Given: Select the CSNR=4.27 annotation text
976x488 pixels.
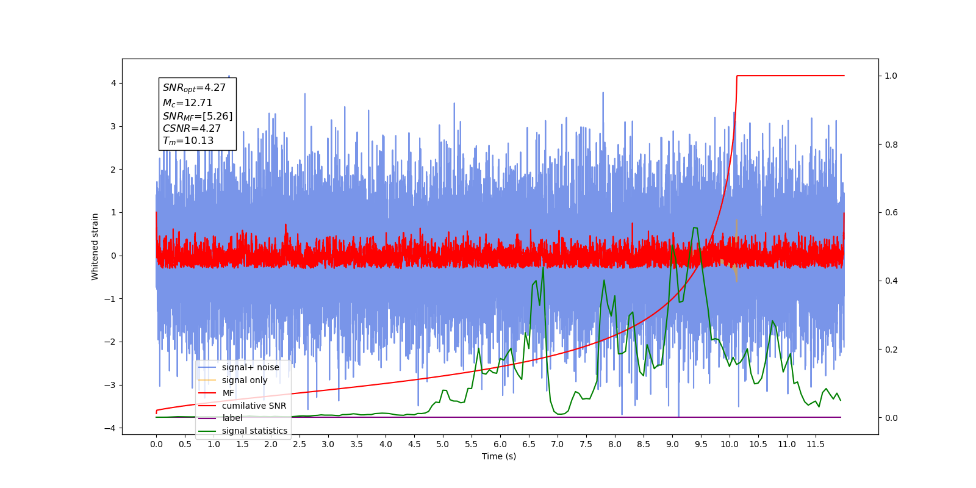Looking at the screenshot, I should [x=192, y=128].
